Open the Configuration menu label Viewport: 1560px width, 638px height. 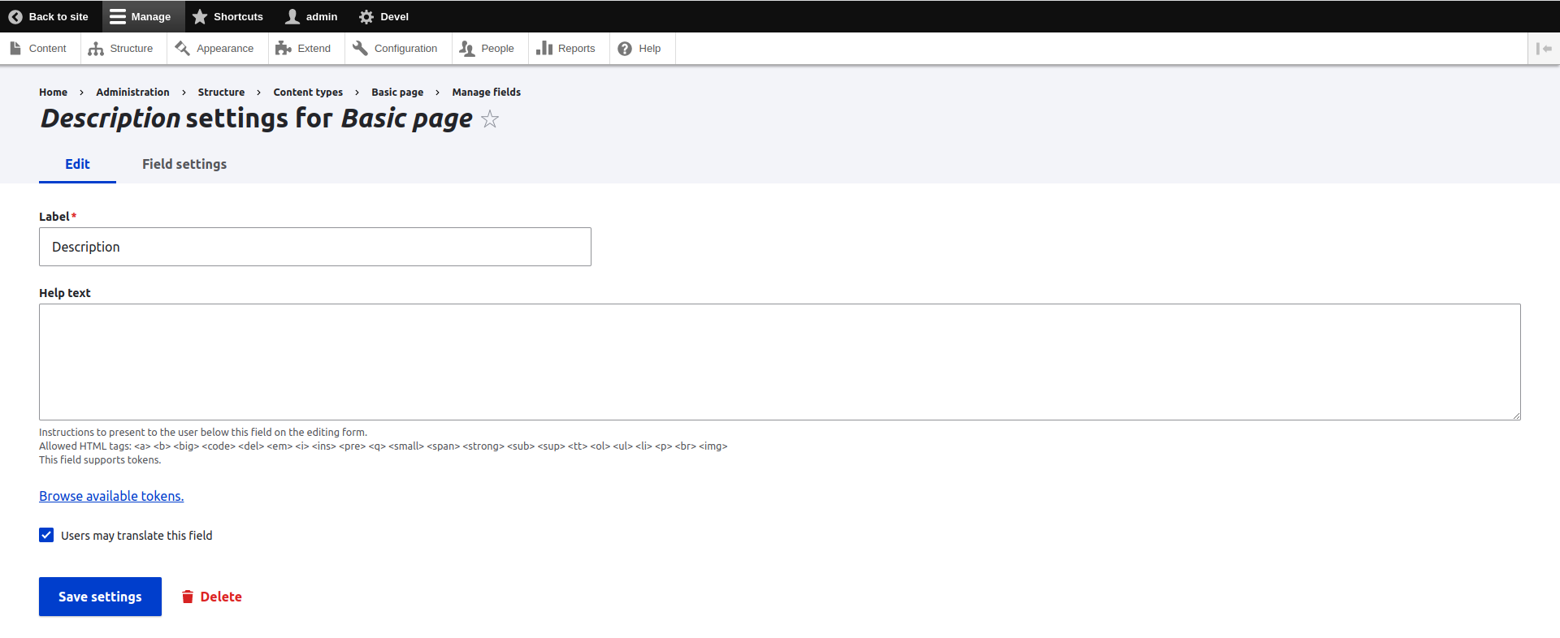coord(406,49)
